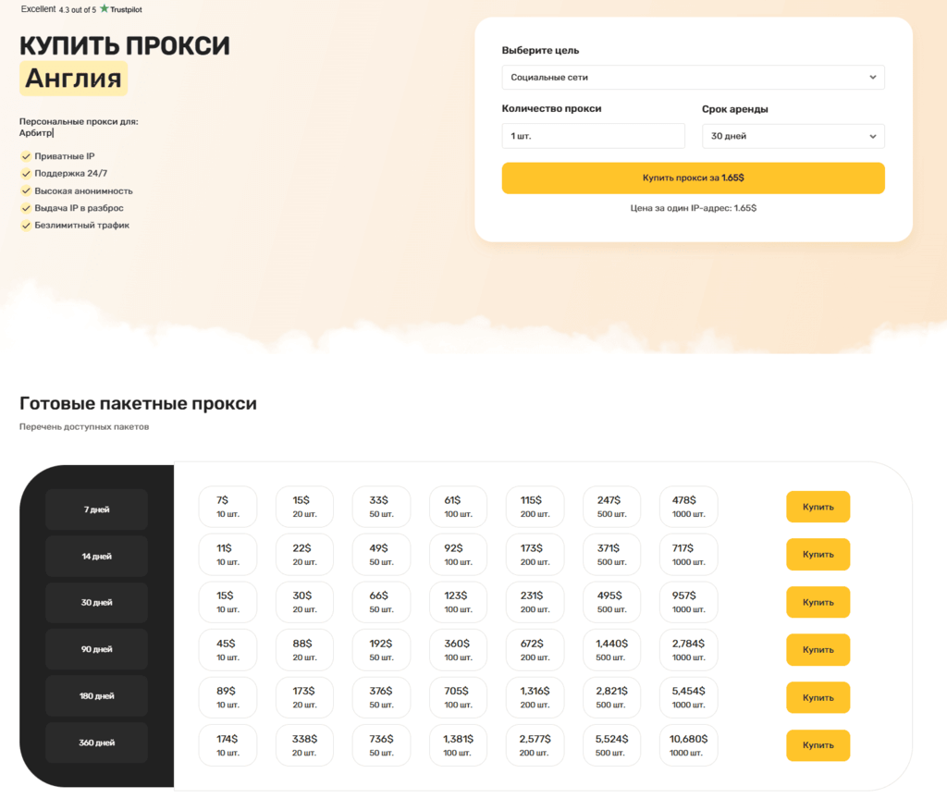Pick the 495$ 500 шт. package
This screenshot has height=798, width=947.
click(612, 602)
